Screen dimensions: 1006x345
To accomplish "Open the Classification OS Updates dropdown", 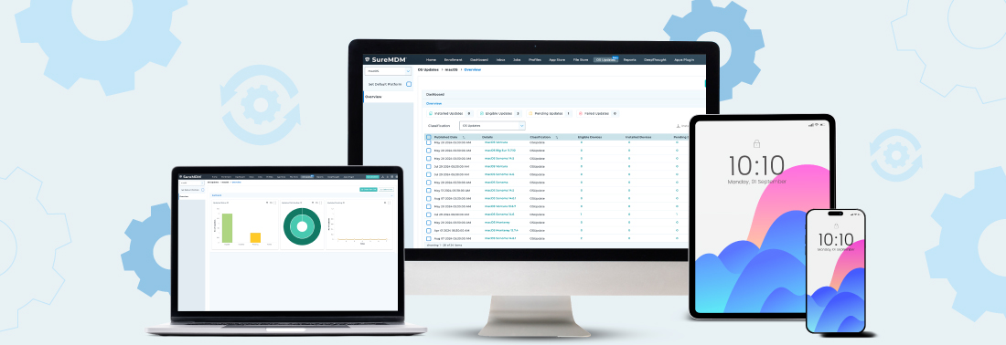I will click(492, 125).
